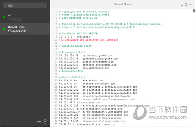Click the armatars.armorgames.com entry
195x127 pixels.
coord(88,65)
